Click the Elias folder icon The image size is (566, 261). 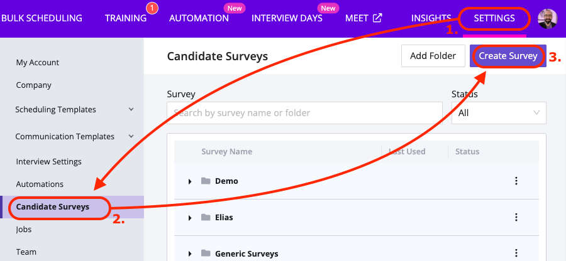205,218
